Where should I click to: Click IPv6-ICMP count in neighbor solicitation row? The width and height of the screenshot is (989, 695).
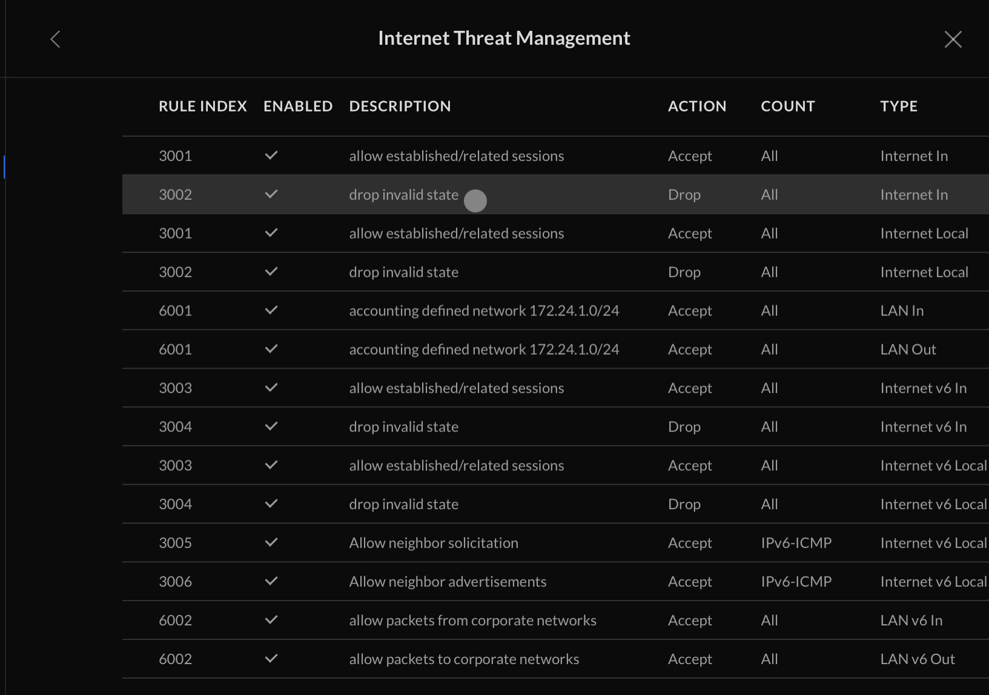pos(796,542)
